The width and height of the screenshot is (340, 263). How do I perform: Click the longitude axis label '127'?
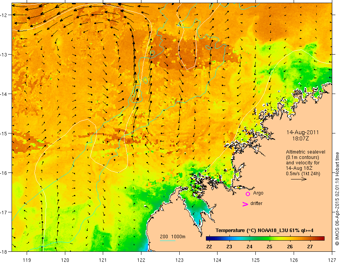pyautogui.click(x=332, y=260)
